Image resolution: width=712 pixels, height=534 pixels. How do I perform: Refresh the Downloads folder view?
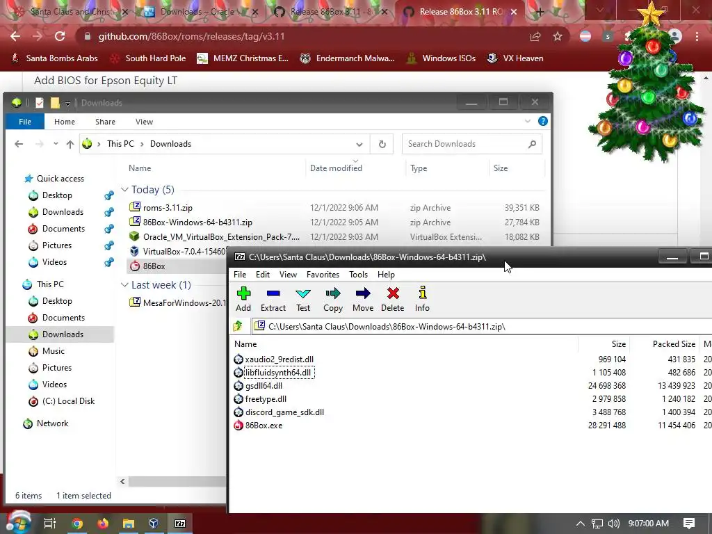tap(382, 145)
